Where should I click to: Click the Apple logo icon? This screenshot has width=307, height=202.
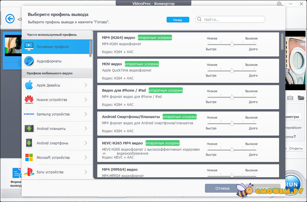(29, 85)
